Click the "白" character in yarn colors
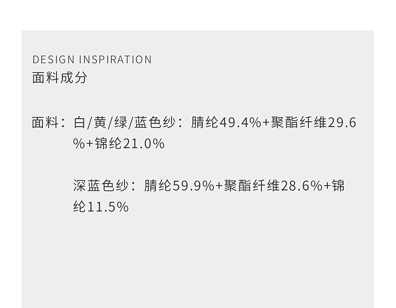The width and height of the screenshot is (396, 308). (x=80, y=123)
